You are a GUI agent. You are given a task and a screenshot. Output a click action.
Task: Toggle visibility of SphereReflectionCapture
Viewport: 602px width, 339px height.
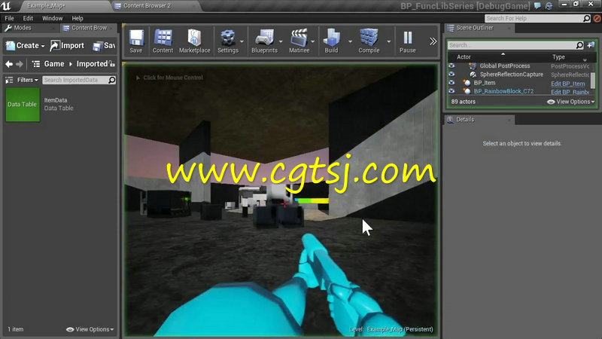pos(451,74)
